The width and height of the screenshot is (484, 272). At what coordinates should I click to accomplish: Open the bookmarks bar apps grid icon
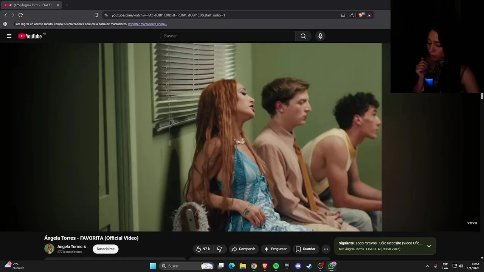point(5,24)
